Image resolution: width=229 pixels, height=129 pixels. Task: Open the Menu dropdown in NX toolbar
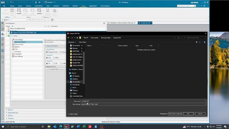[x=6, y=20]
